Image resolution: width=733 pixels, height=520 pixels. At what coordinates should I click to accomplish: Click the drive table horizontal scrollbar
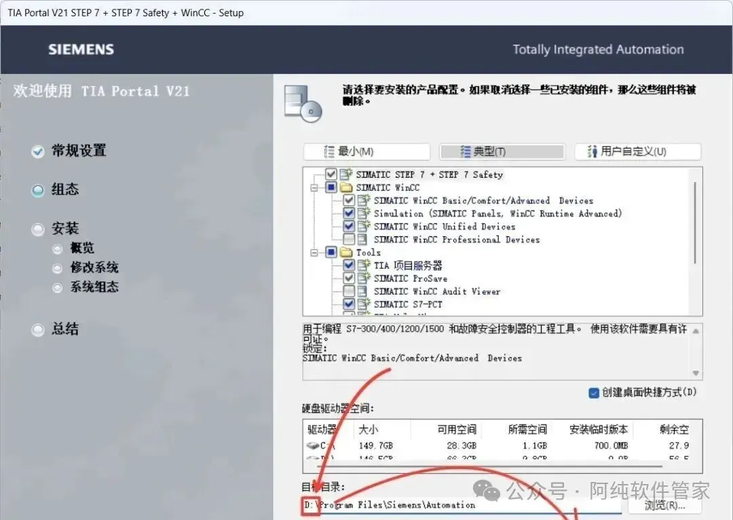489,466
